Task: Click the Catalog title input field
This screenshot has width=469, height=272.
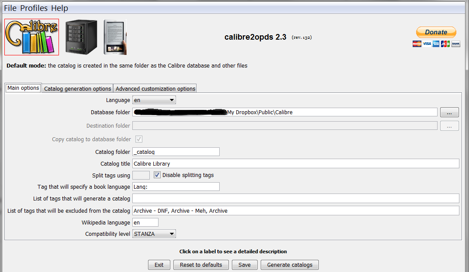Action: click(x=296, y=163)
